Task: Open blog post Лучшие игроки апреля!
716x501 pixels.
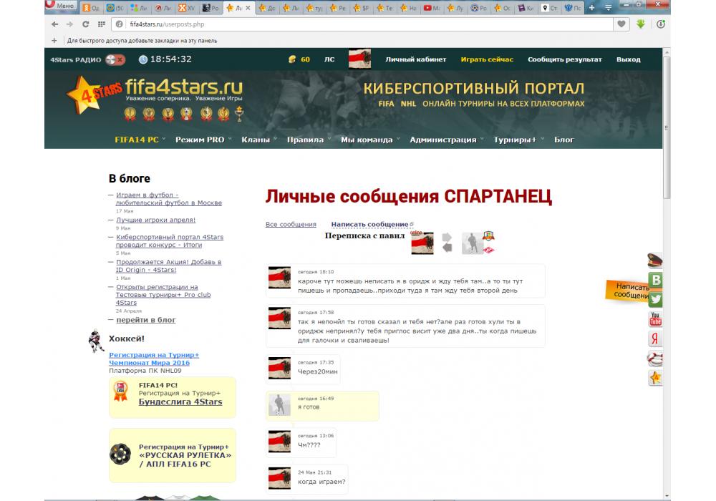Action: (x=155, y=220)
